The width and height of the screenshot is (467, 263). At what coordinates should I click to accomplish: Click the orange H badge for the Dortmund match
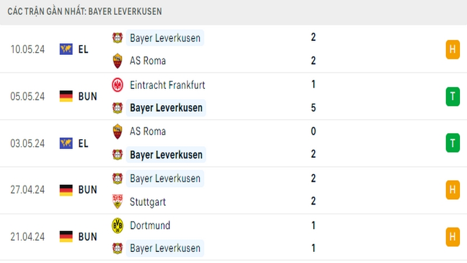click(x=452, y=237)
